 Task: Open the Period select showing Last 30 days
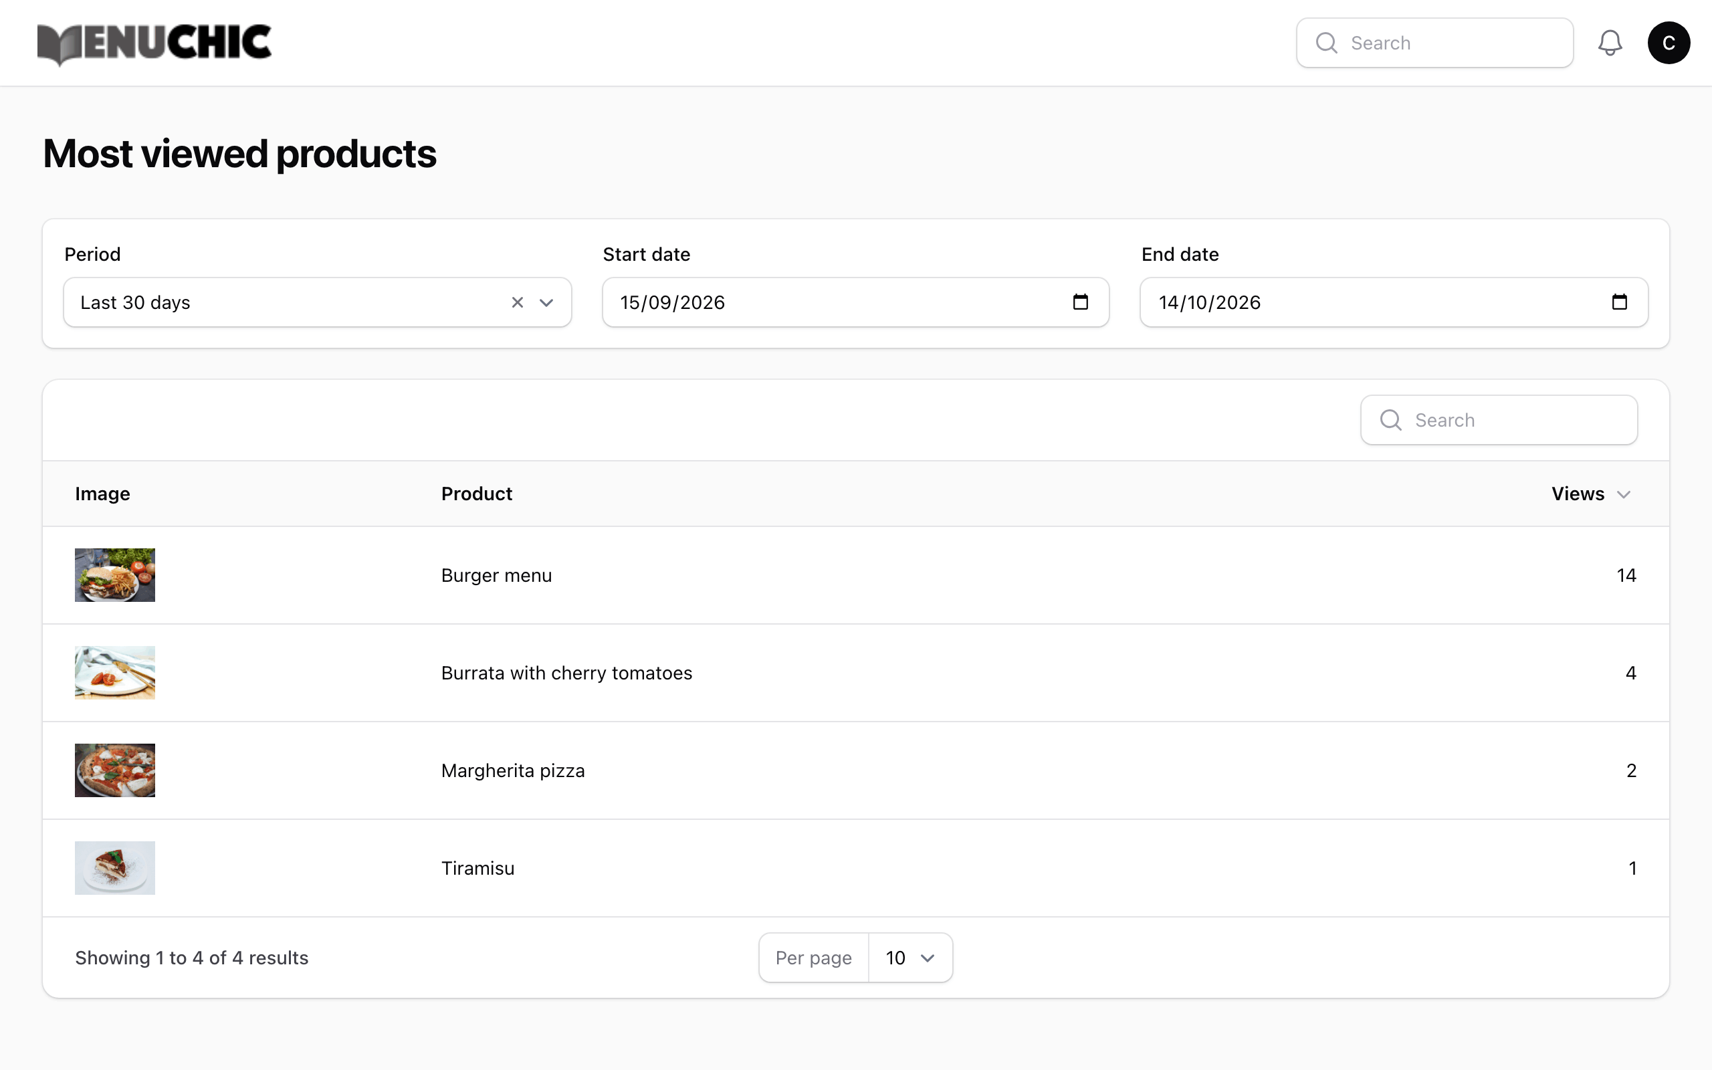(x=317, y=302)
